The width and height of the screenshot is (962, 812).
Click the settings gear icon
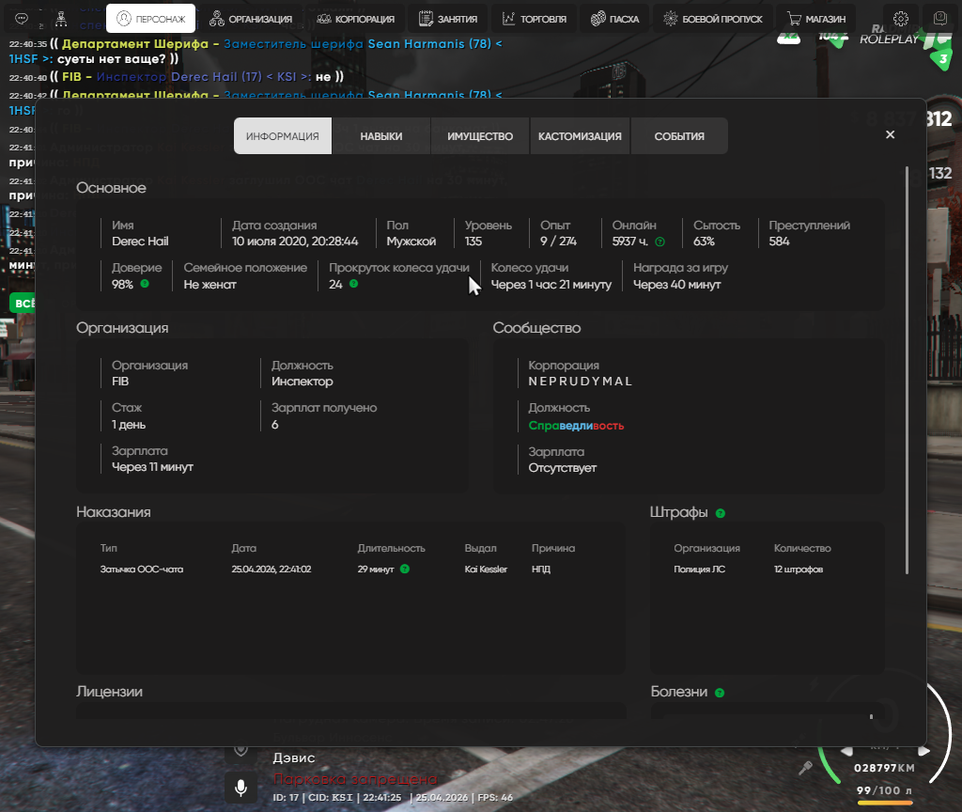[901, 19]
